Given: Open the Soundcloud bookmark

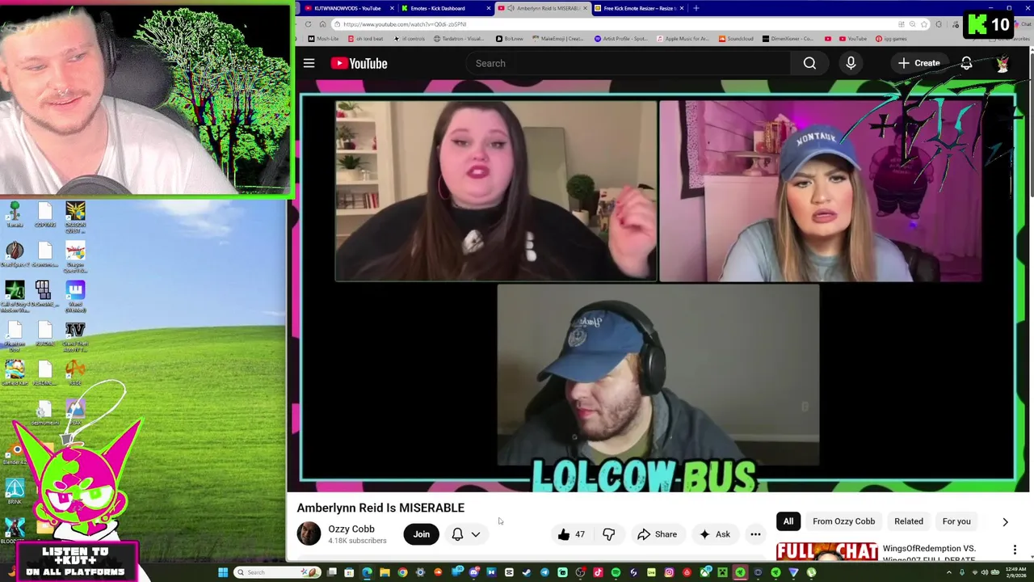Looking at the screenshot, I should click(736, 39).
